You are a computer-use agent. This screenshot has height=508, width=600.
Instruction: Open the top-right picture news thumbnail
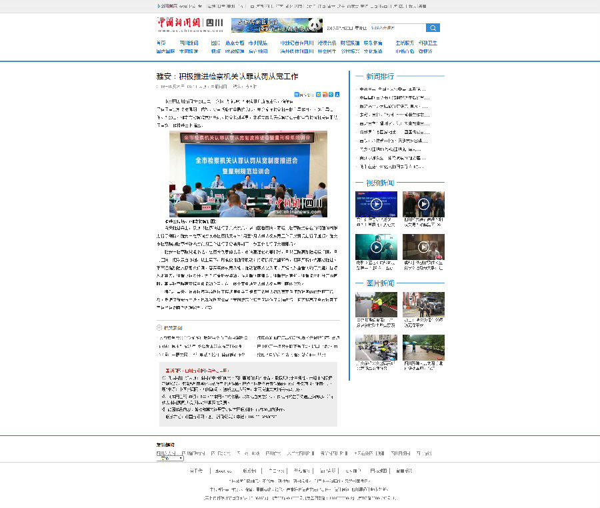[x=423, y=305]
